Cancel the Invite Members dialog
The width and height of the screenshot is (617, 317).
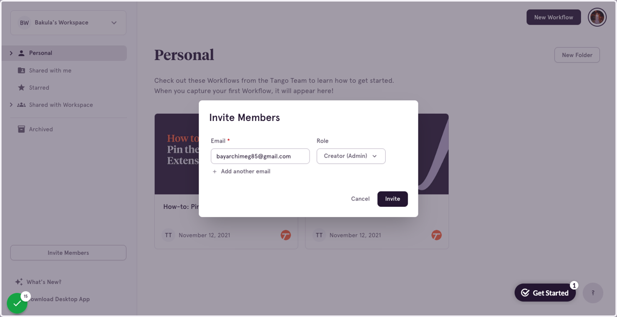coord(360,199)
